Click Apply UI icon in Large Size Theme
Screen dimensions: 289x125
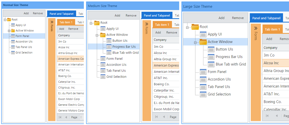point(203,34)
